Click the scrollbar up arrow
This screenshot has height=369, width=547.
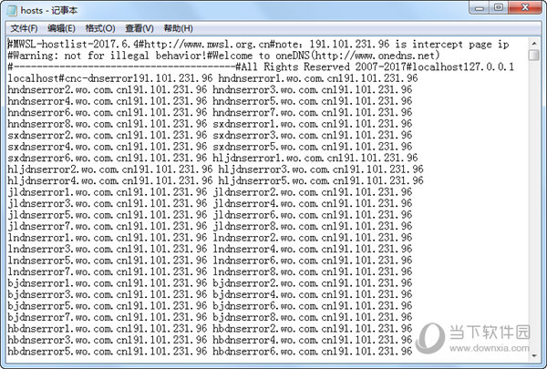coord(533,44)
